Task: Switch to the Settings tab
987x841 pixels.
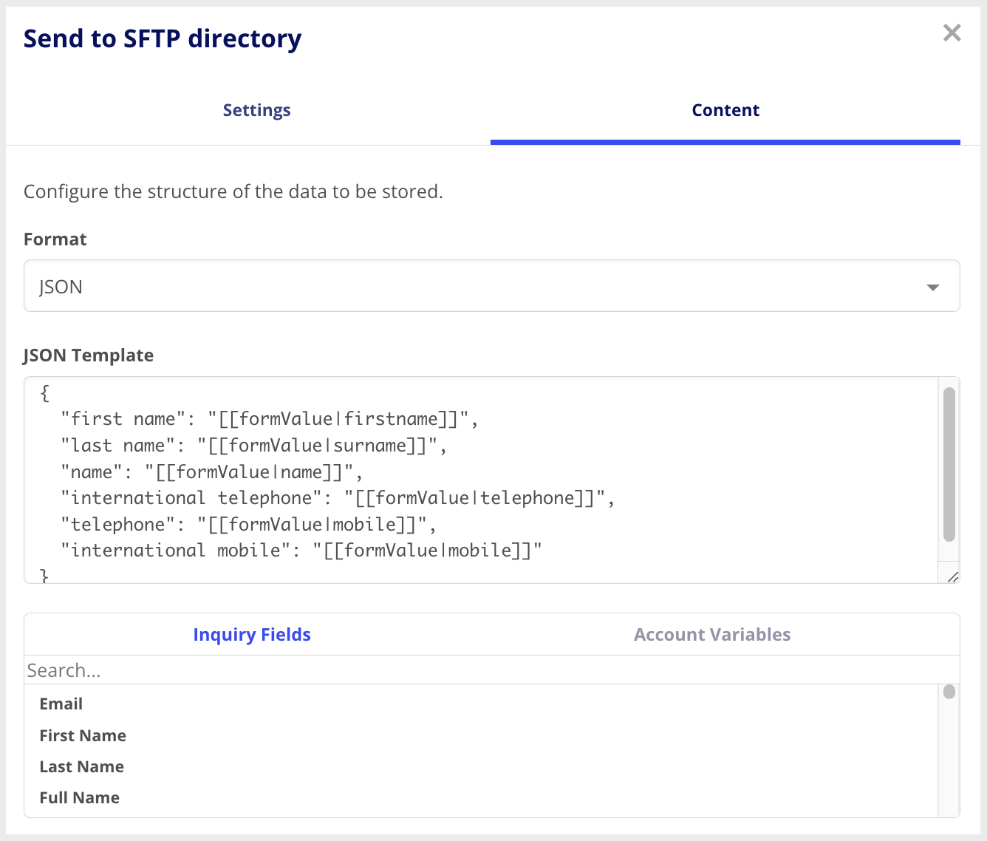Action: (256, 110)
